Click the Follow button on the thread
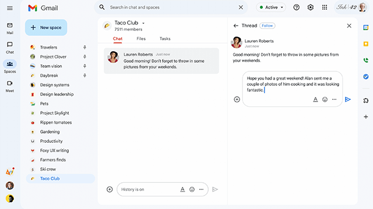Viewport: 373px width, 209px height. tap(267, 26)
